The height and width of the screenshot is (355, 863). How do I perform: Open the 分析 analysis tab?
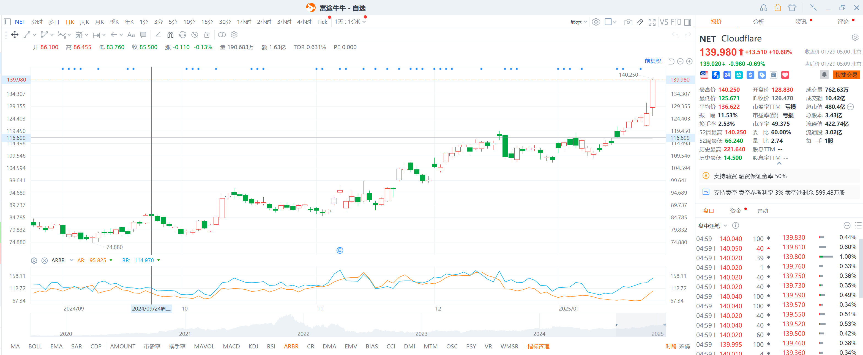(758, 22)
